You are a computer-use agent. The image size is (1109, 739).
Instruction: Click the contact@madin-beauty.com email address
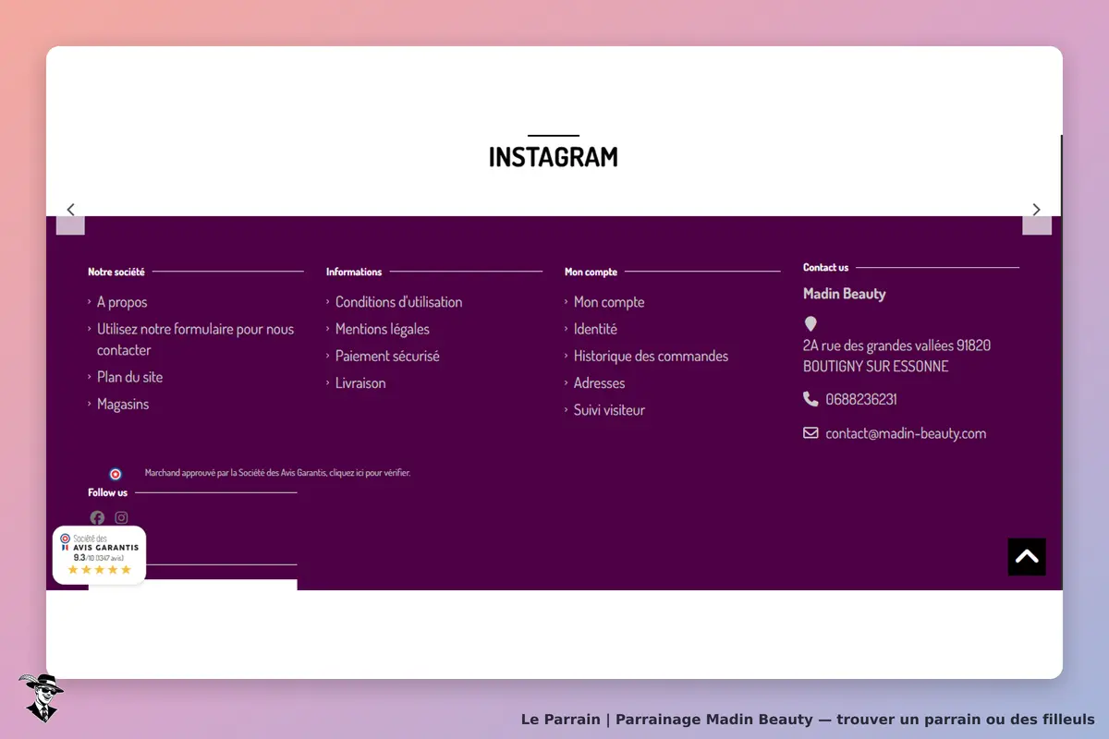(906, 433)
